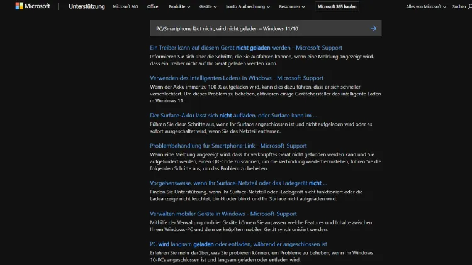The image size is (472, 265).
Task: Open the Office menu item
Action: pos(153,6)
